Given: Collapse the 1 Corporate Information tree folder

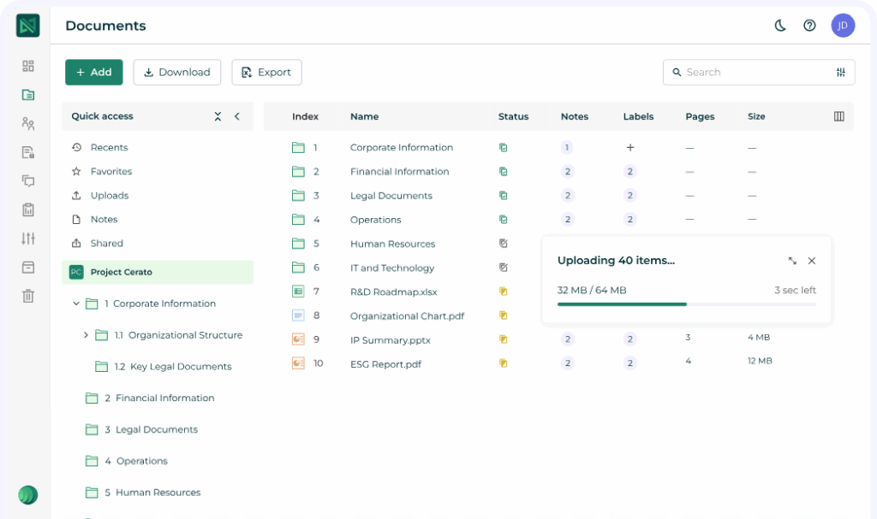Looking at the screenshot, I should pos(76,304).
